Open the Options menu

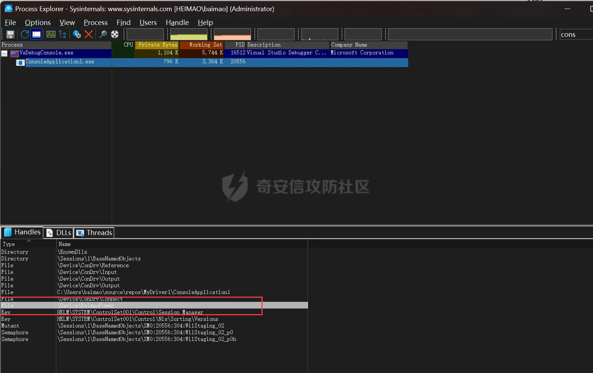[x=38, y=22]
